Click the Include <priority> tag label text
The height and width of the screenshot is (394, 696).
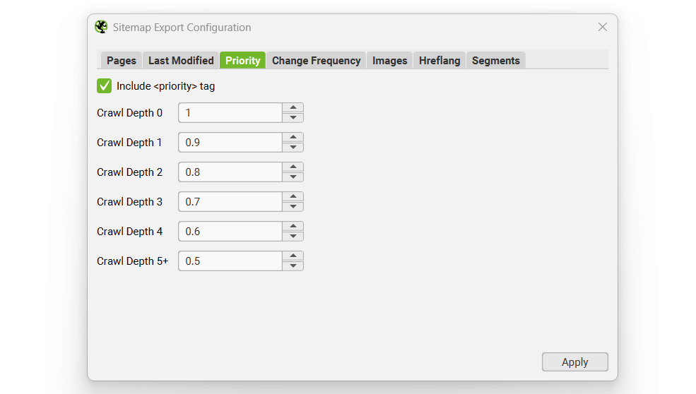pyautogui.click(x=165, y=86)
